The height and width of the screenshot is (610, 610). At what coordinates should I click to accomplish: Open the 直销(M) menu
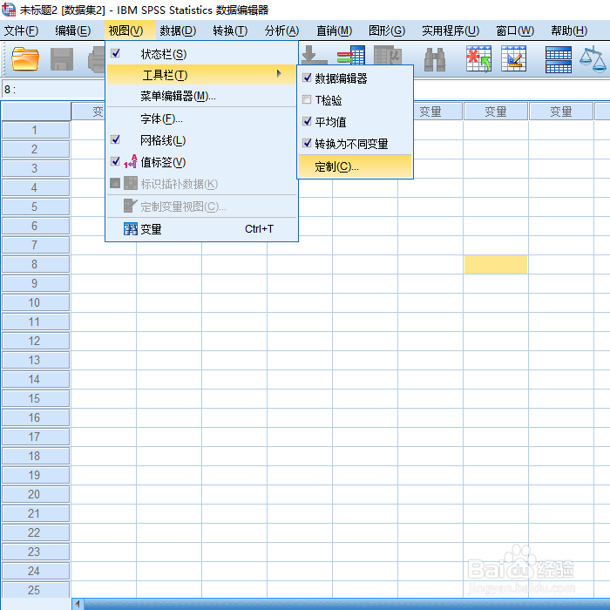point(334,30)
